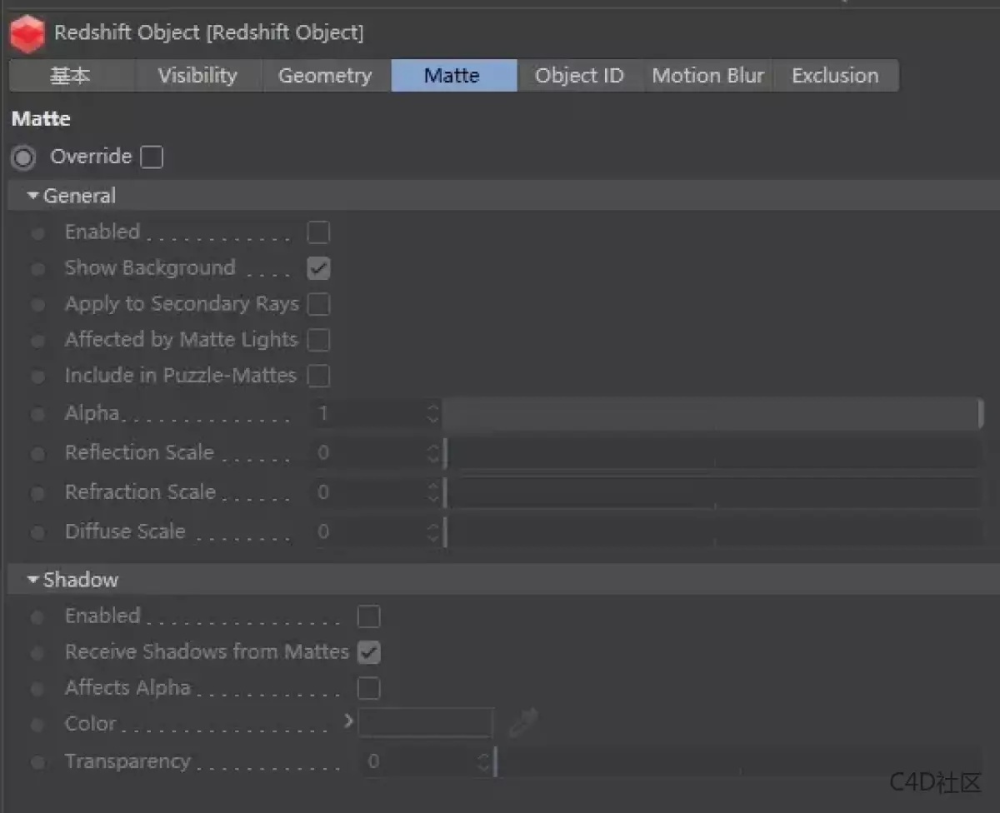Click the Override animation dot icon

click(x=24, y=157)
